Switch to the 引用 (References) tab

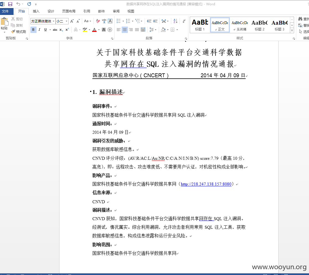(x=87, y=11)
